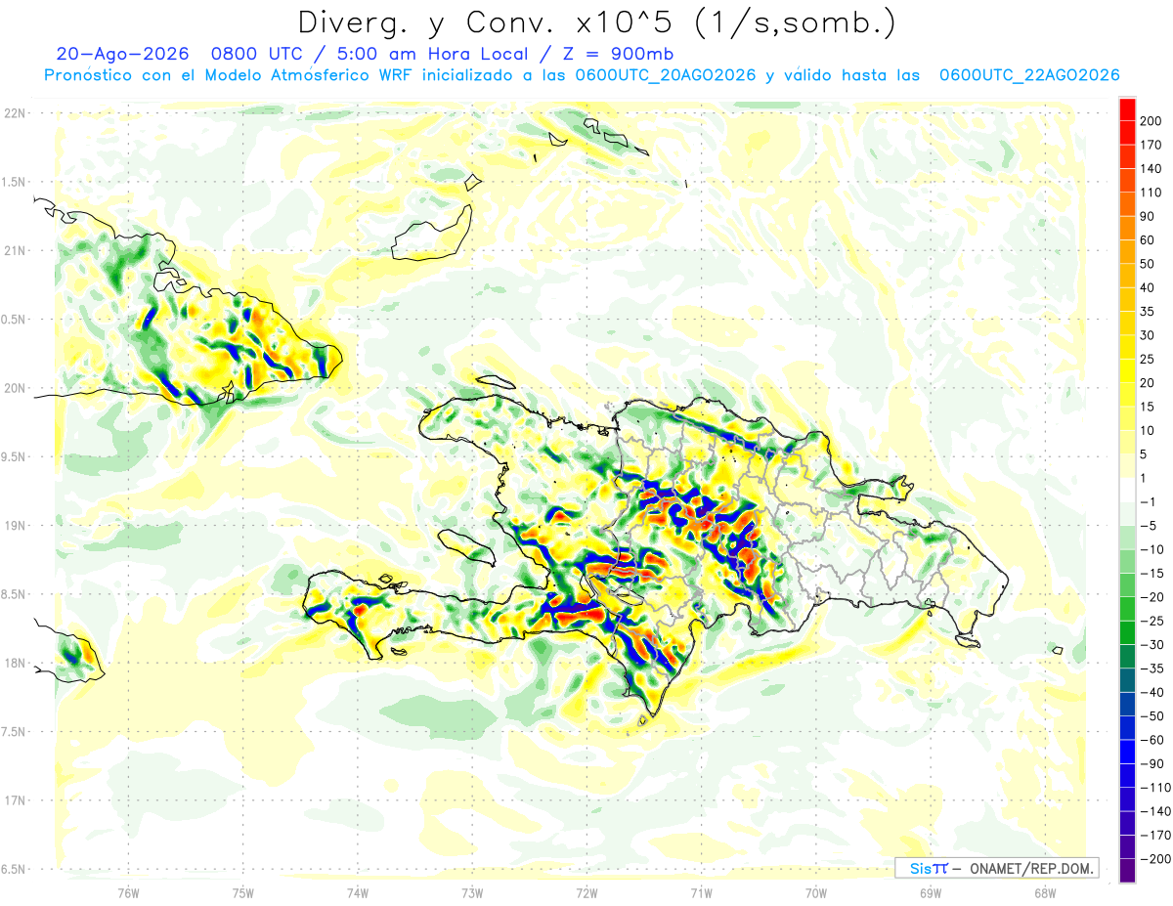Screen dimensions: 1173x906
Task: Click the '-40' color scale label
Action: tap(1151, 692)
